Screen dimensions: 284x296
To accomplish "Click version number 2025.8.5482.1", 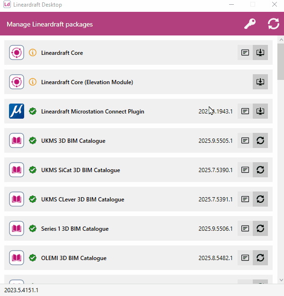I will [x=215, y=258].
